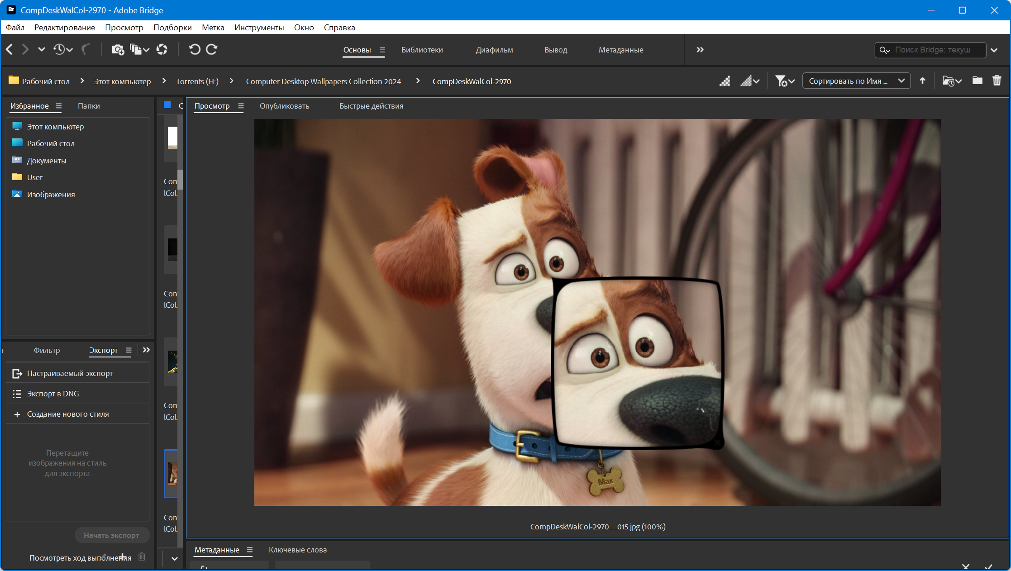This screenshot has height=571, width=1011.
Task: Switch to the Библиотеки workspace tab
Action: [x=422, y=50]
